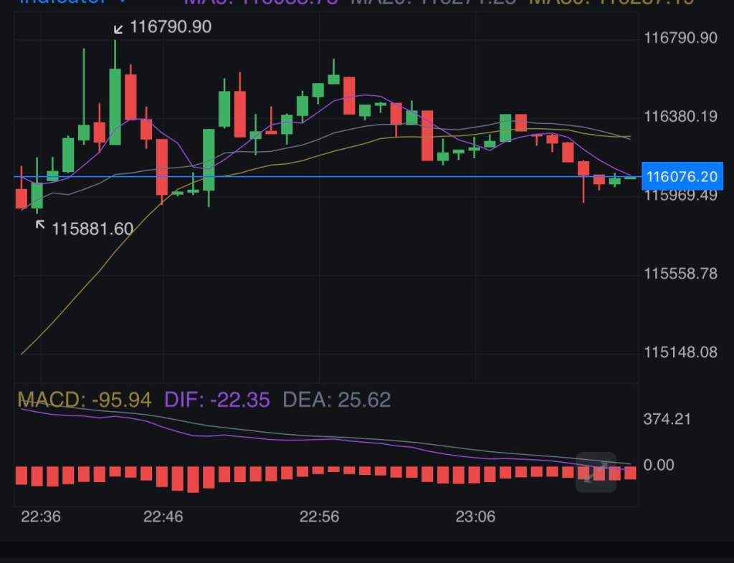Tap the 115148.08 price axis label
734x563 pixels.
[680, 352]
